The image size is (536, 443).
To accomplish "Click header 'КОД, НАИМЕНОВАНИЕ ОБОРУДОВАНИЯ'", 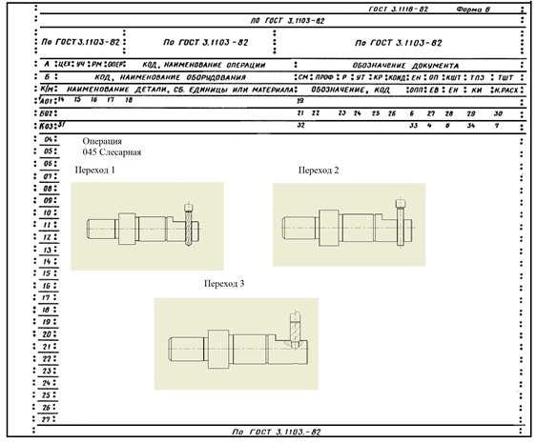I will tap(170, 77).
